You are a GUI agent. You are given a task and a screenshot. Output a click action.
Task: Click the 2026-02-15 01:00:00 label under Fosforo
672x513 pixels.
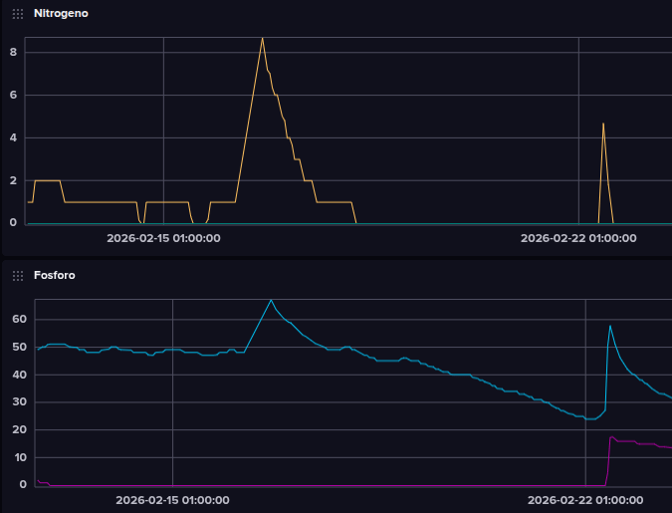[x=172, y=500]
